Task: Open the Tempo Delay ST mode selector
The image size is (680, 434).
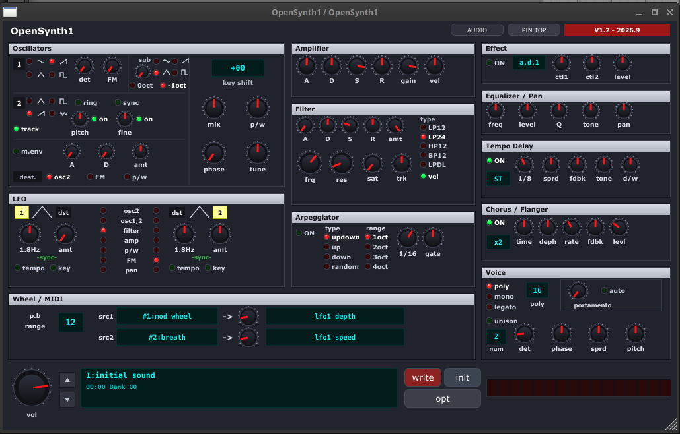Action: click(x=498, y=179)
